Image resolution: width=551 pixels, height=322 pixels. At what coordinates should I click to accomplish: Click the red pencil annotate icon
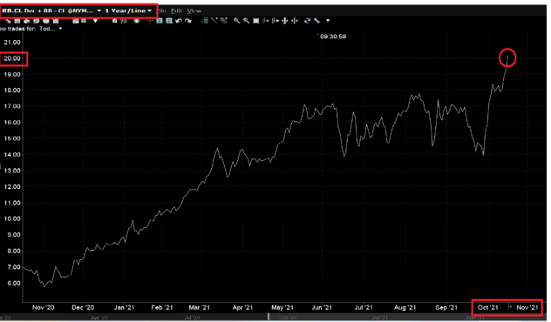115,21
